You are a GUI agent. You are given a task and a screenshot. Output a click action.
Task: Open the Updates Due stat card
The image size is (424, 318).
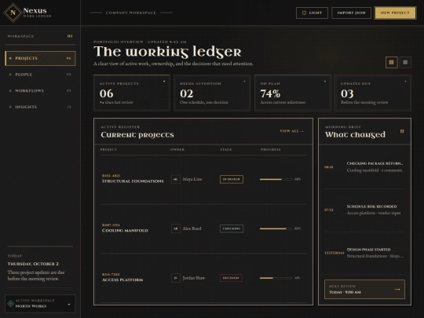373,93
